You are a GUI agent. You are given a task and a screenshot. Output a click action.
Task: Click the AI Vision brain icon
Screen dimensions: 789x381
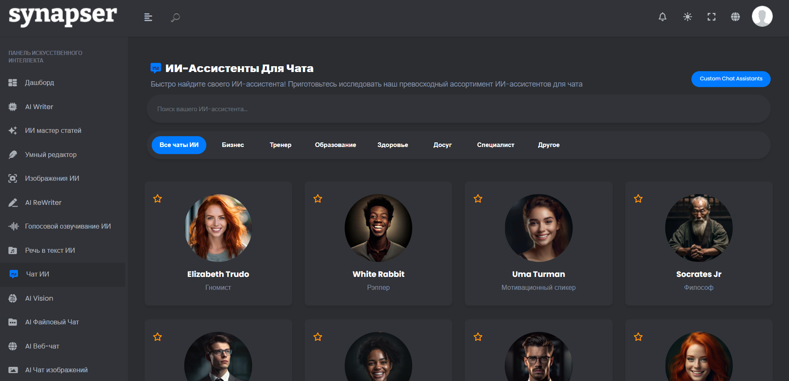[x=13, y=299]
